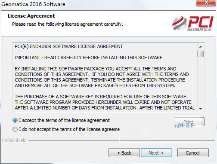The image size is (217, 164).
Task: Click the line starting 'BY INSTALLING THIS SOFTWARE PACKAGE'
Action: coord(96,69)
